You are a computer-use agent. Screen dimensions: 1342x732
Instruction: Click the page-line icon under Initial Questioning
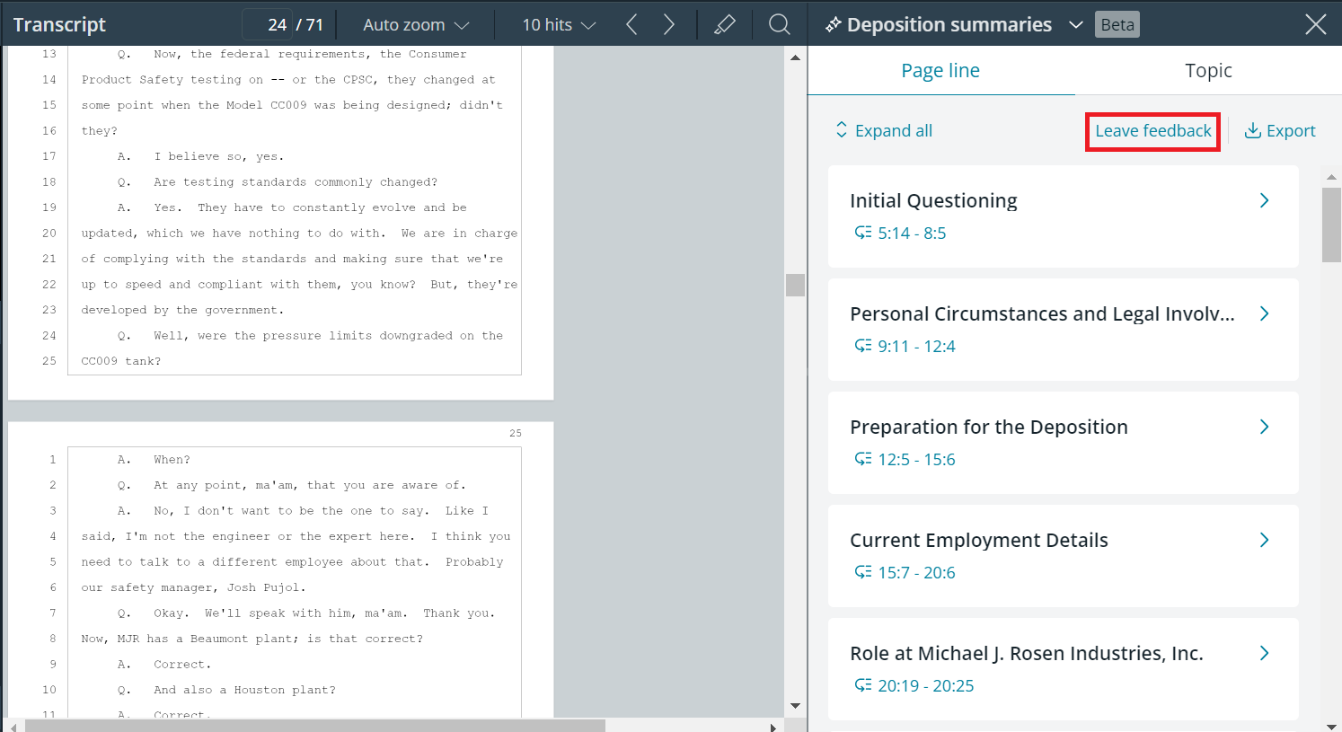863,233
